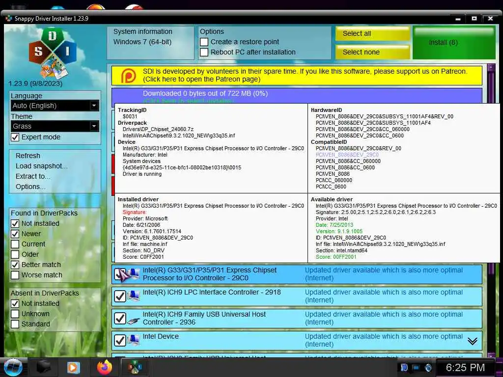The image size is (503, 377).
Task: Click Refresh in the side menu
Action: (x=28, y=156)
